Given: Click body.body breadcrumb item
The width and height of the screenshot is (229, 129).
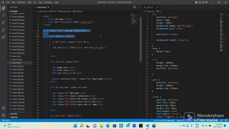Looking at the screenshot, I should [65, 11].
